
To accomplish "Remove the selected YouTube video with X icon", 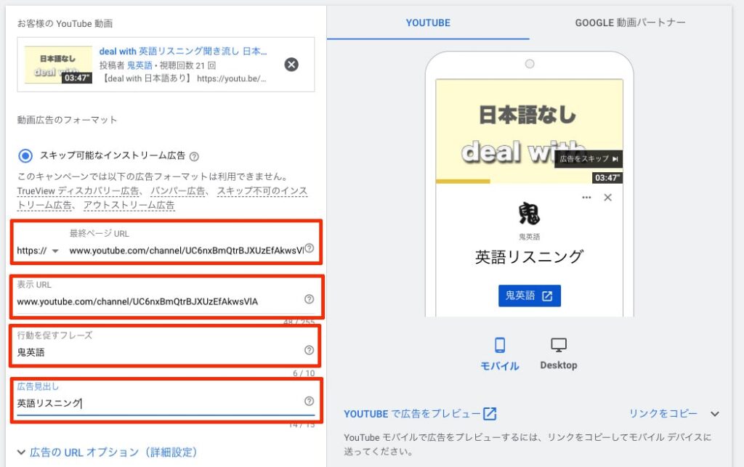I will pos(291,65).
